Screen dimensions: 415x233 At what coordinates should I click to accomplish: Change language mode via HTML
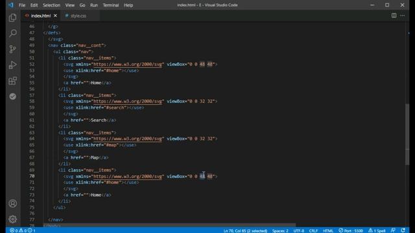point(328,230)
